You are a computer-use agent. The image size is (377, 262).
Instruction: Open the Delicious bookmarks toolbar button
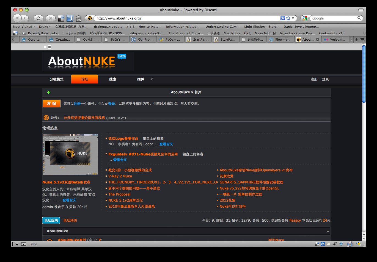(61, 18)
